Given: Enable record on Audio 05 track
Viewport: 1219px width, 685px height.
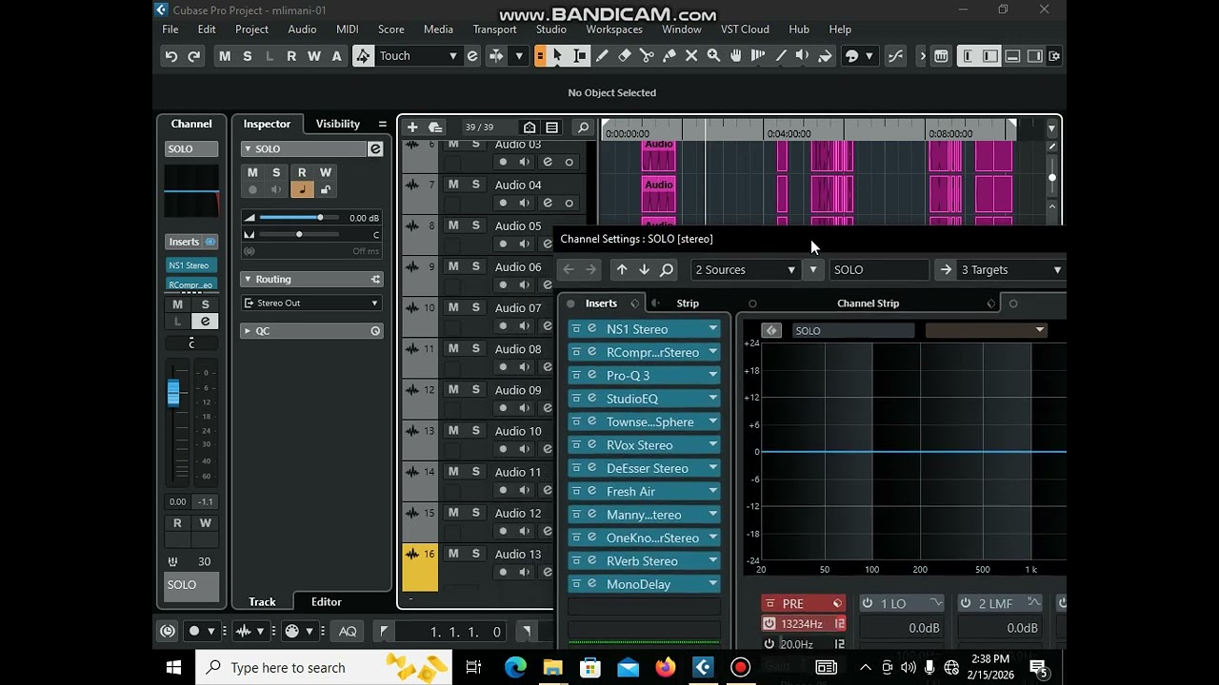Looking at the screenshot, I should (x=503, y=244).
